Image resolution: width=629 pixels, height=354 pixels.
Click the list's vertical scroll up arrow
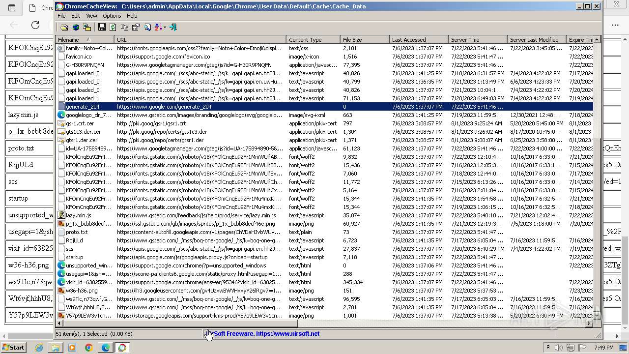tap(597, 39)
